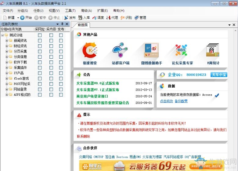Viewport: 238px width, 171px height.
Task: Open the 代理 proxy tool
Action: coord(112,18)
